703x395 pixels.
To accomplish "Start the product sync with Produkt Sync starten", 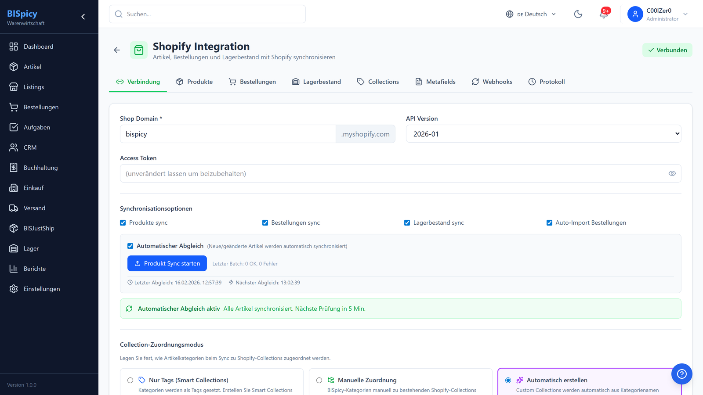I will (x=167, y=263).
